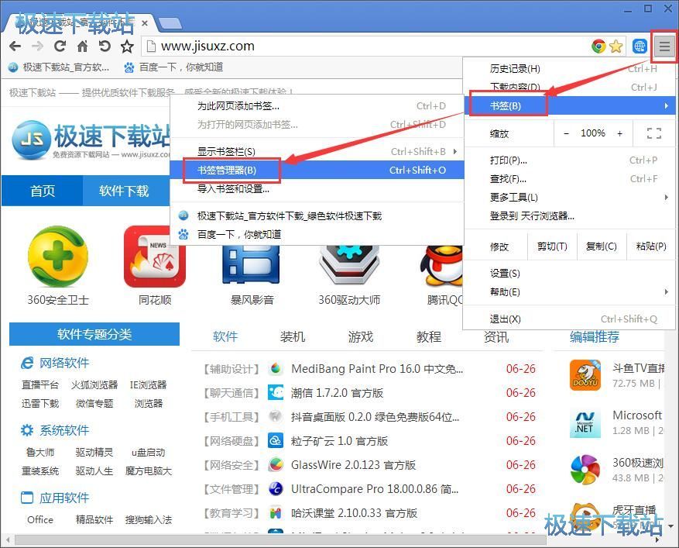Click the 同花顺 app icon
The width and height of the screenshot is (679, 548).
[155, 257]
